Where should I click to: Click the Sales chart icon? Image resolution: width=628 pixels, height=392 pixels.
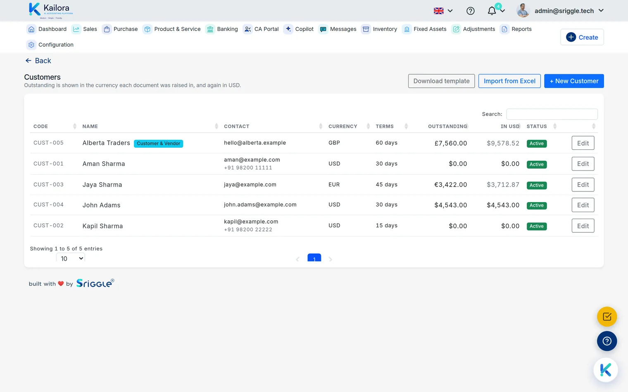coord(76,29)
